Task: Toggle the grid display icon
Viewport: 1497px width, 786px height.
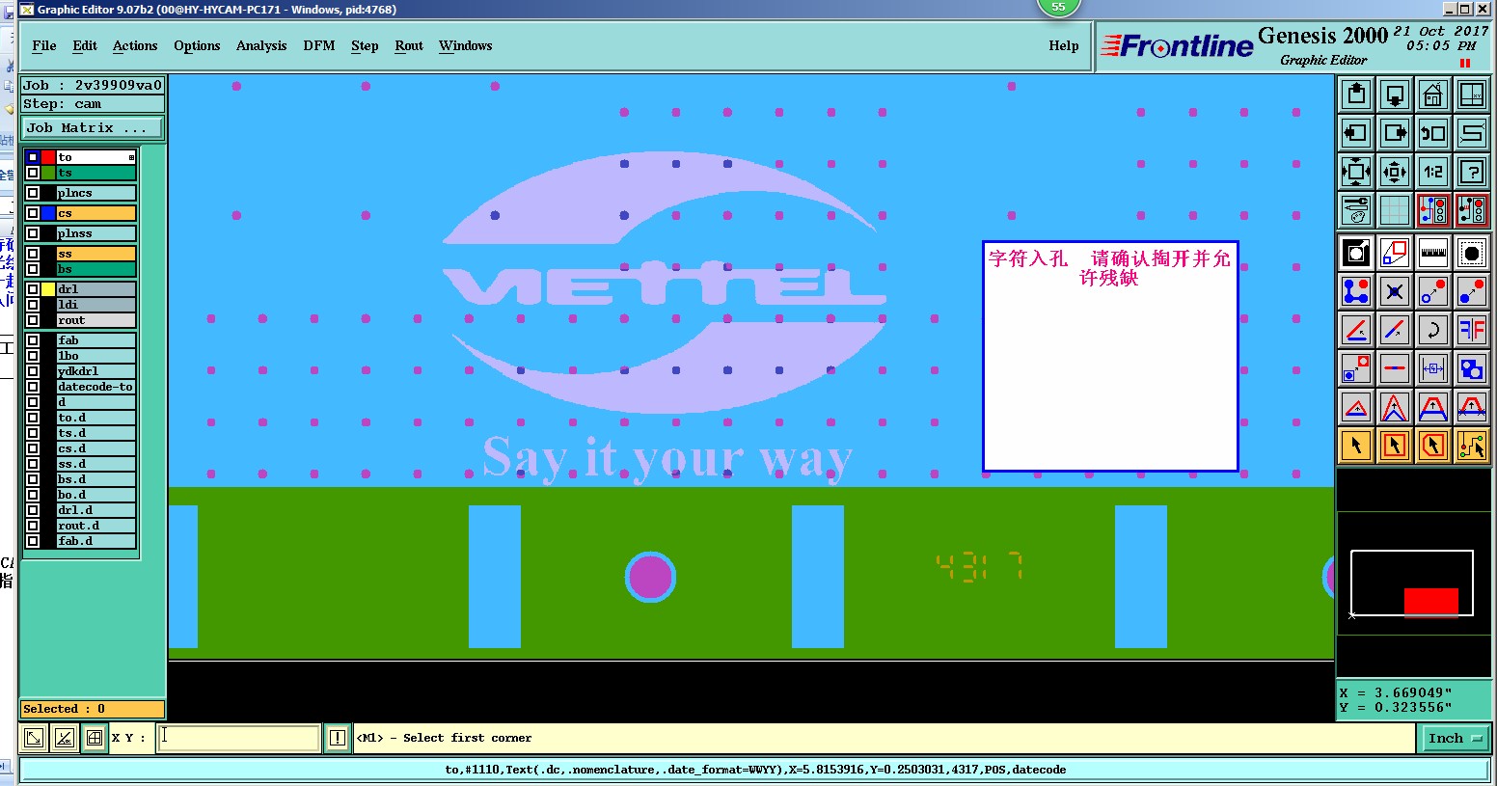Action: click(x=1395, y=209)
